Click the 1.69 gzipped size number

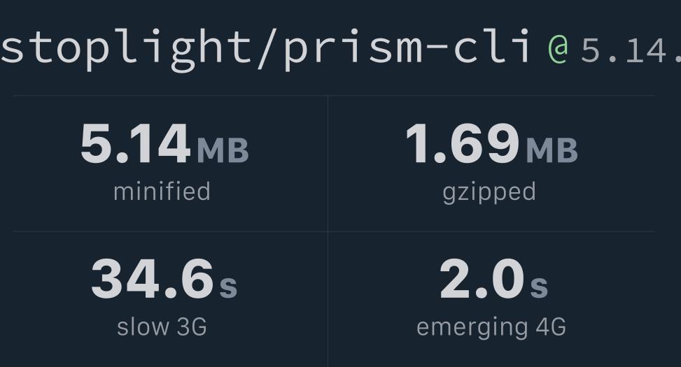[462, 144]
